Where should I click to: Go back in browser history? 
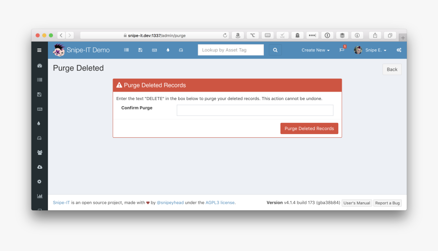click(61, 36)
